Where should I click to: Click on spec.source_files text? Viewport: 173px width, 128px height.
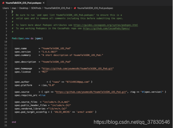tap(26, 102)
